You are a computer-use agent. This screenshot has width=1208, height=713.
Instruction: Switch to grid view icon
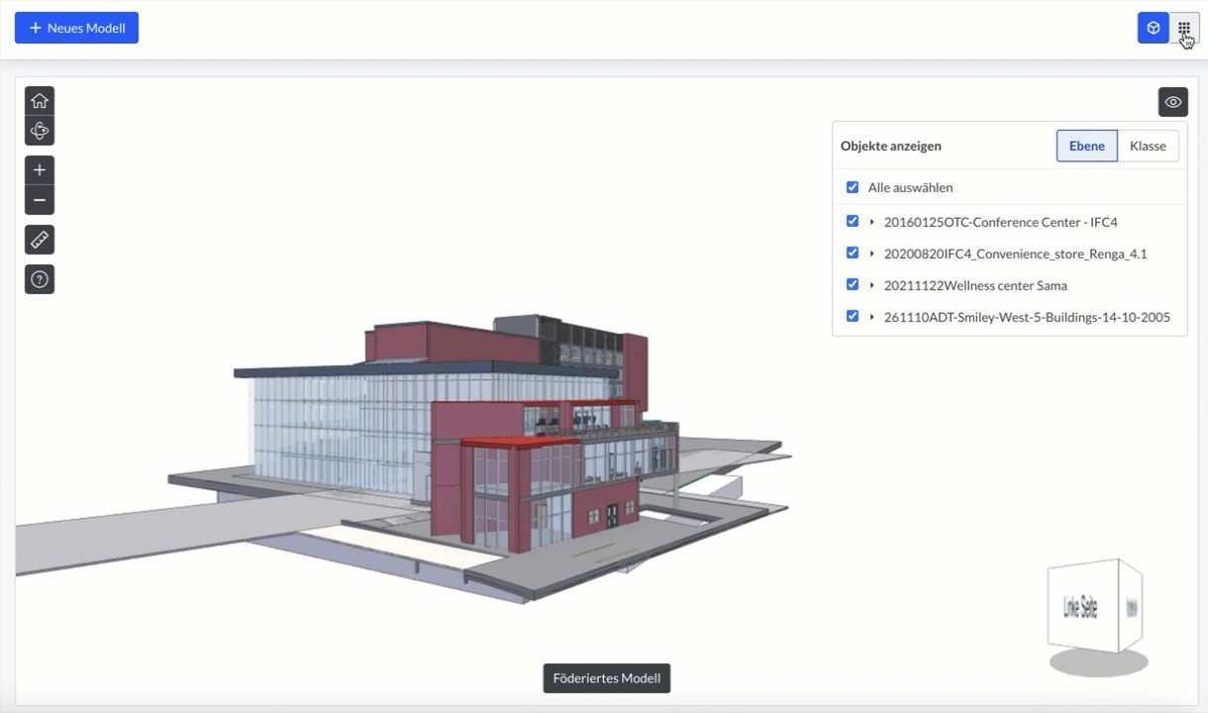click(x=1184, y=28)
